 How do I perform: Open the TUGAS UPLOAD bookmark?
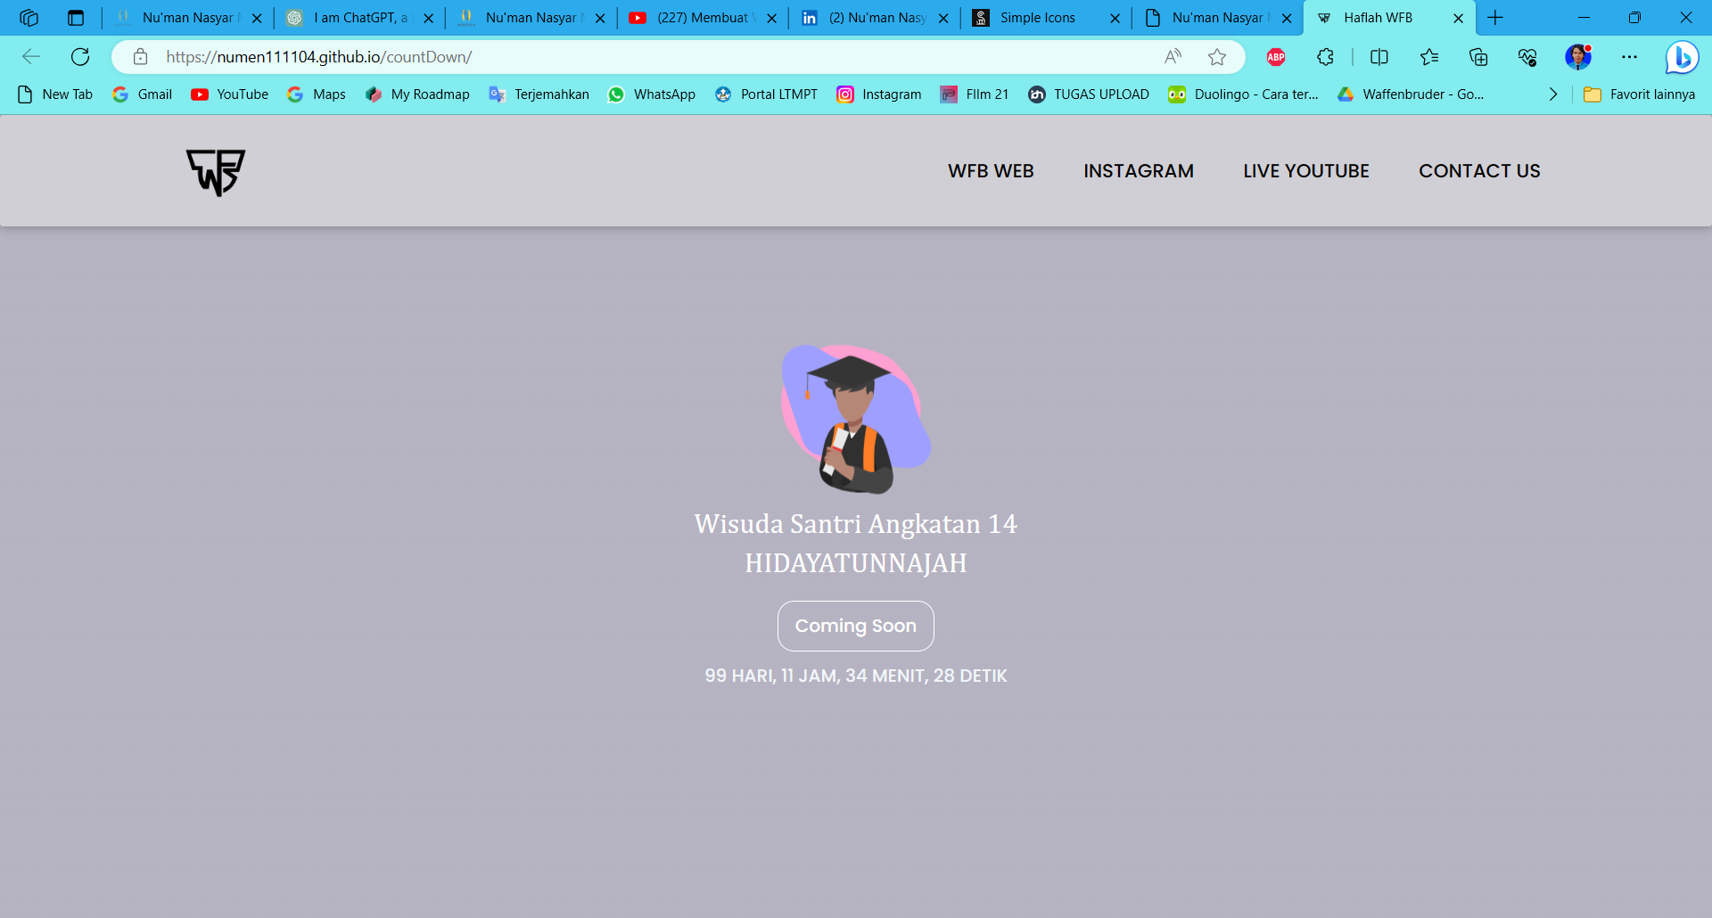tap(1089, 94)
